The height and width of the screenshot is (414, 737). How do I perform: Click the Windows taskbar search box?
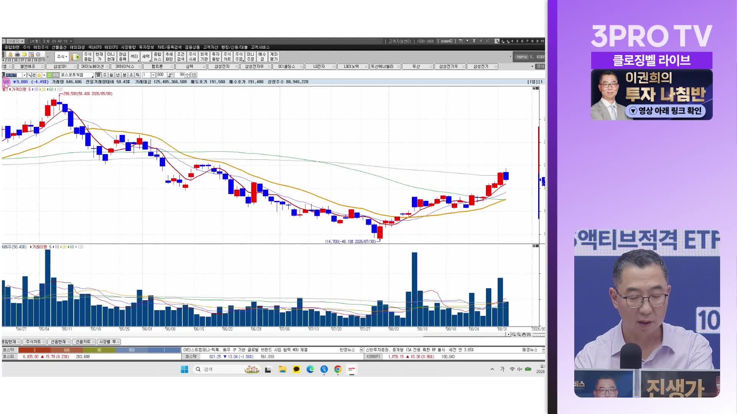click(x=227, y=369)
